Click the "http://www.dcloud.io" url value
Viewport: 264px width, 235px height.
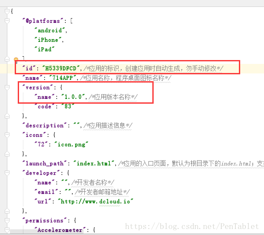pyautogui.click(x=96, y=201)
